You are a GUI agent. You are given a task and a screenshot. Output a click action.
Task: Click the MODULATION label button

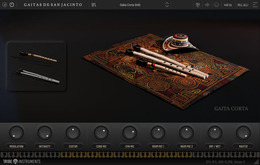[x=17, y=146]
